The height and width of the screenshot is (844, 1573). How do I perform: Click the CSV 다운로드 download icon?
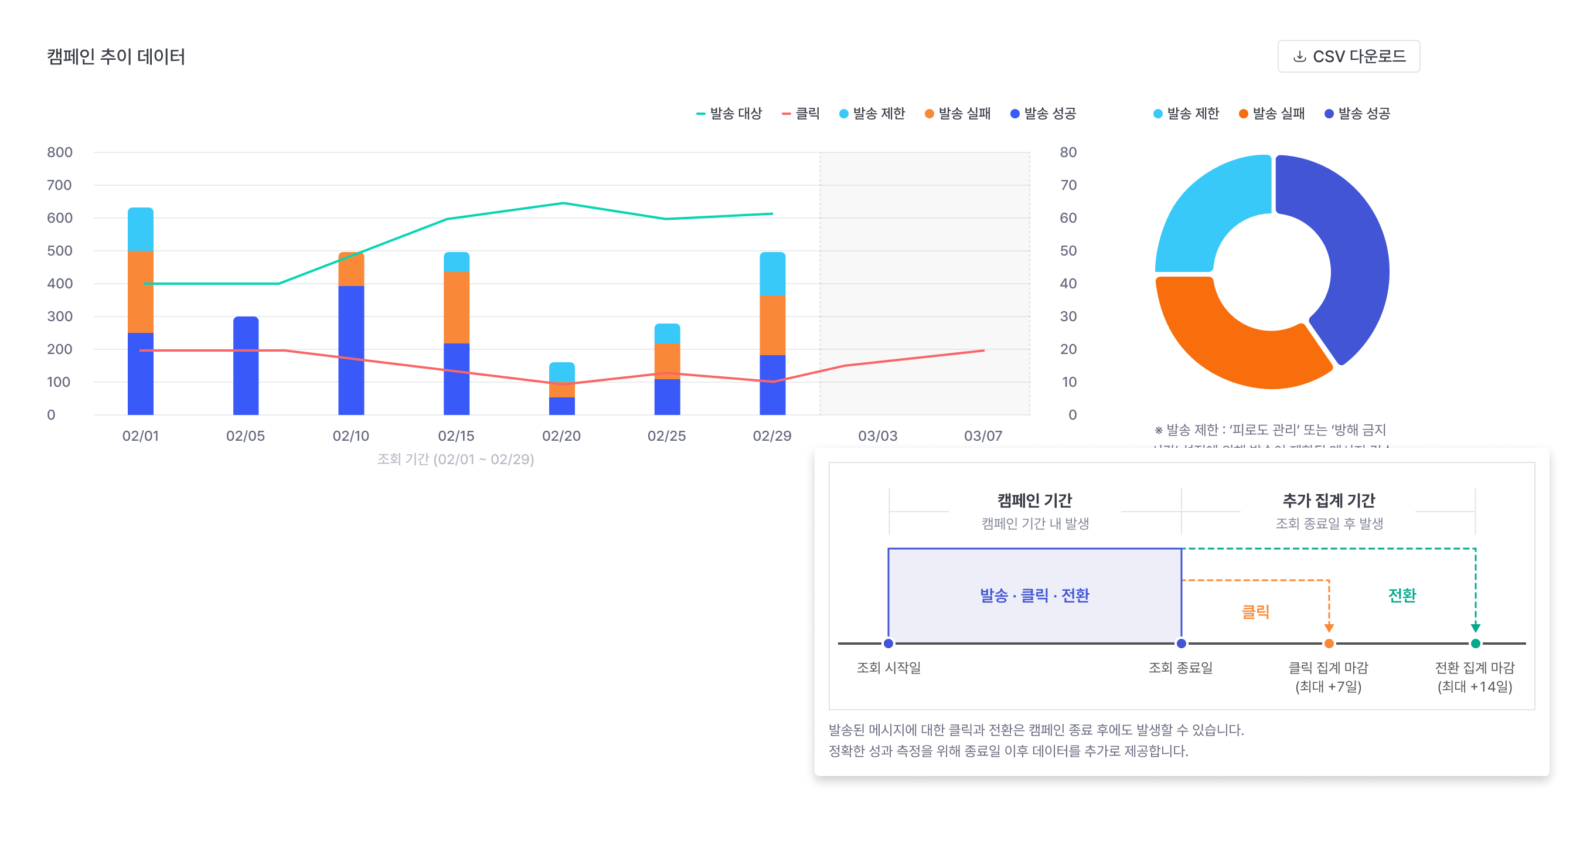1300,56
